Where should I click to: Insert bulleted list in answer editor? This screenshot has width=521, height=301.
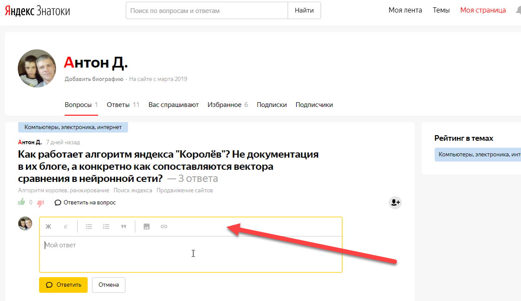89,227
